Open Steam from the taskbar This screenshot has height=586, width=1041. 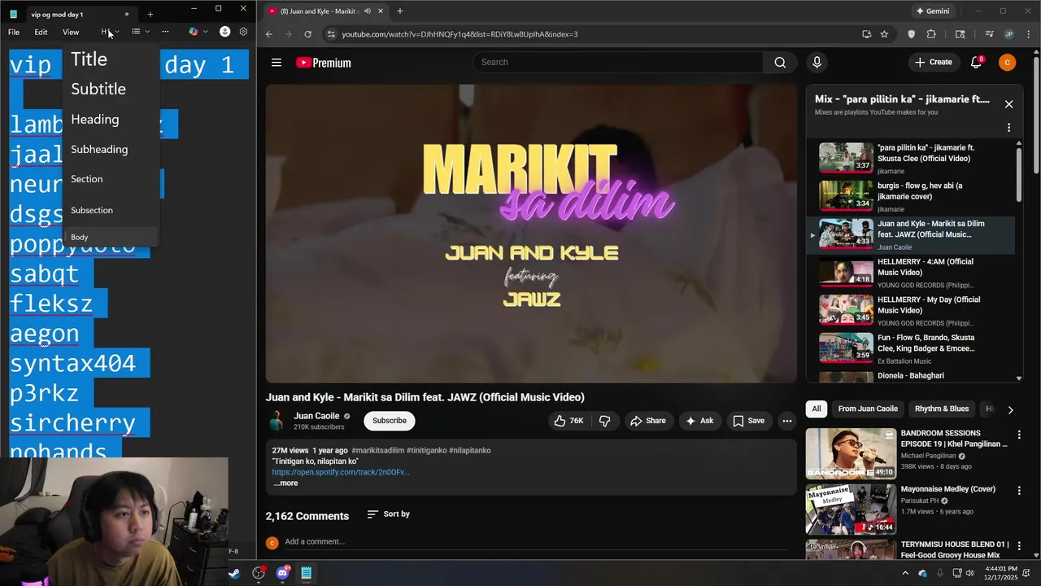click(233, 573)
